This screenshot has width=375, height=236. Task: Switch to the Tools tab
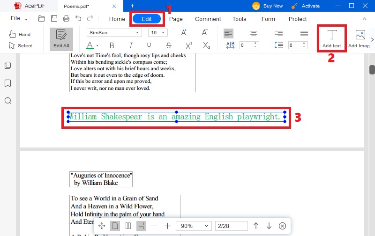coord(239,19)
